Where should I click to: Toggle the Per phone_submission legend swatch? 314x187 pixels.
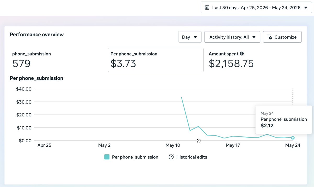pyautogui.click(x=107, y=157)
